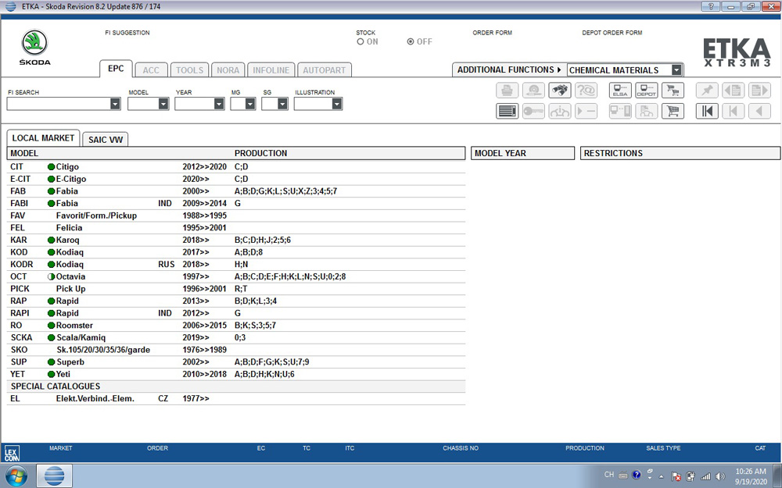The height and width of the screenshot is (488, 782).
Task: Click the vehicle info icon
Action: (560, 111)
